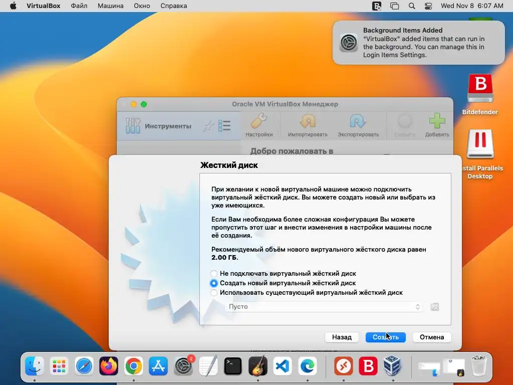Select 'Не подключать виртуальный жёсткий диск' radio
This screenshot has width=513, height=385.
click(213, 273)
